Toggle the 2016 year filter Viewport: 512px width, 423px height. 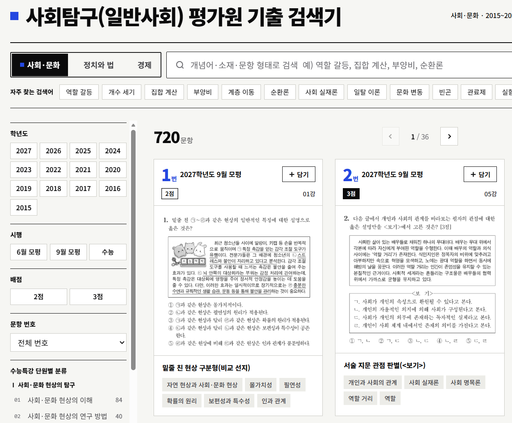pyautogui.click(x=113, y=189)
